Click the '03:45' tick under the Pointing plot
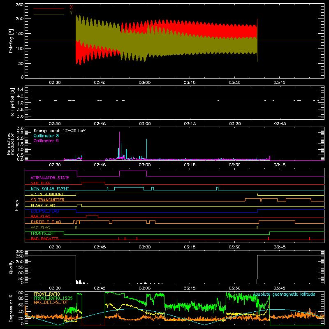329x329 pixels. (280, 83)
